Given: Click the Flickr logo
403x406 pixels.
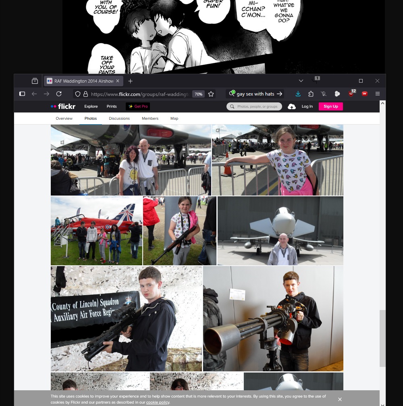Looking at the screenshot, I should point(63,106).
